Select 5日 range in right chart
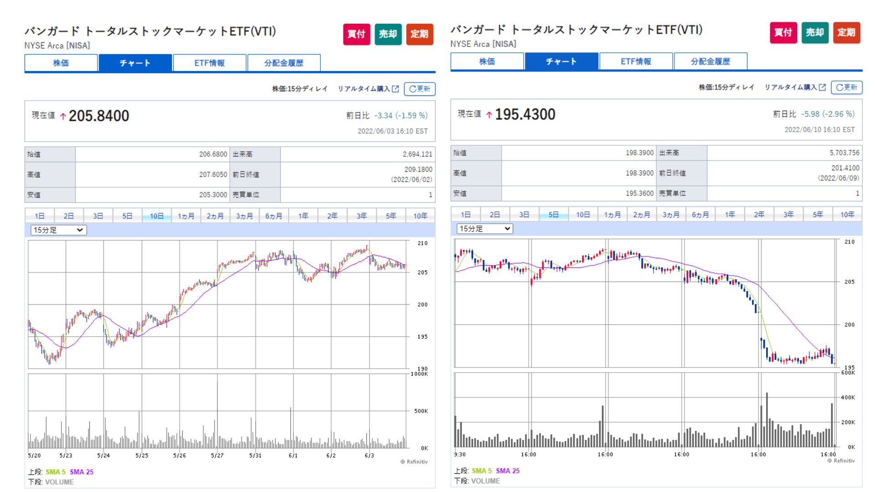Screen dimensions: 875x492 (x=554, y=215)
